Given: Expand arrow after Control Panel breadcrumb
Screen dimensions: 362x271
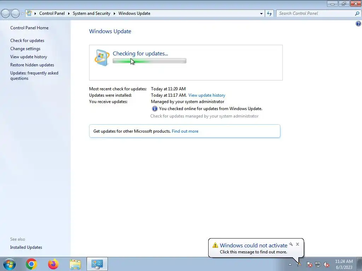Looking at the screenshot, I should click(x=69, y=13).
